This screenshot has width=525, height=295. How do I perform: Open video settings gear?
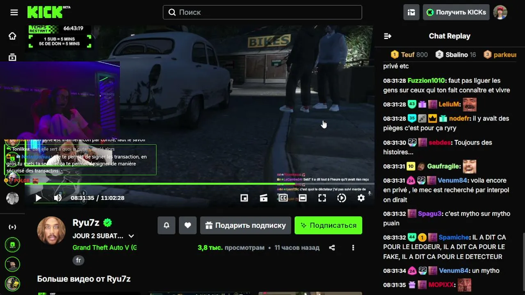[x=361, y=198]
